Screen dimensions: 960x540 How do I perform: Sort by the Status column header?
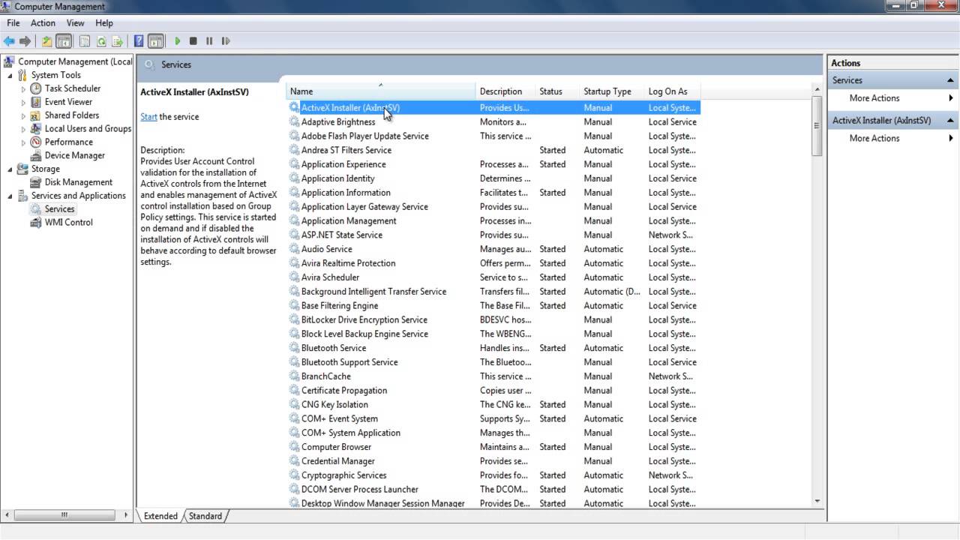[557, 91]
